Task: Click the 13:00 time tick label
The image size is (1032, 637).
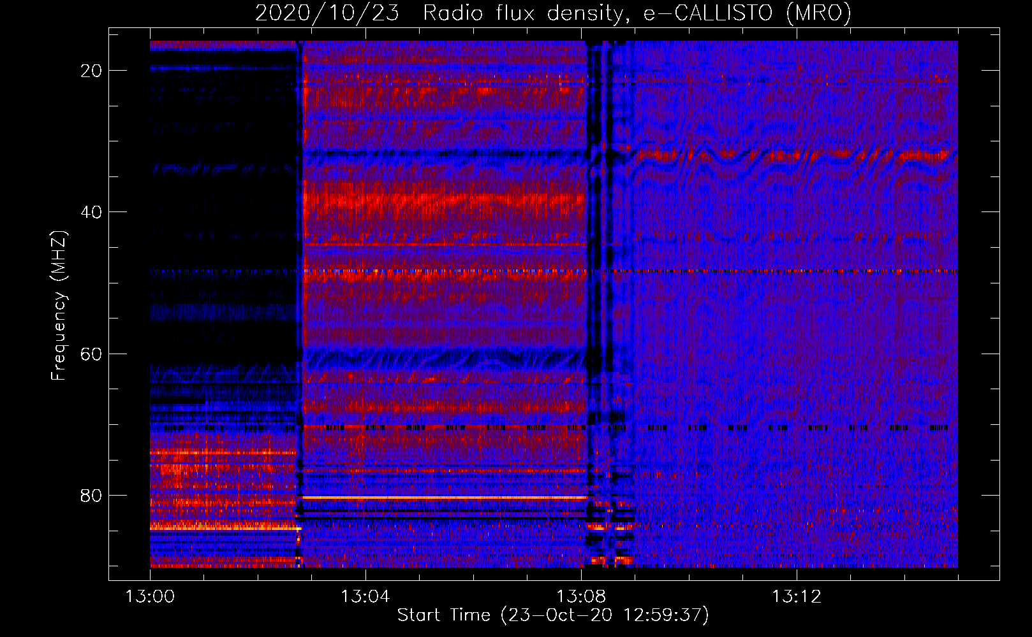Action: (x=150, y=596)
